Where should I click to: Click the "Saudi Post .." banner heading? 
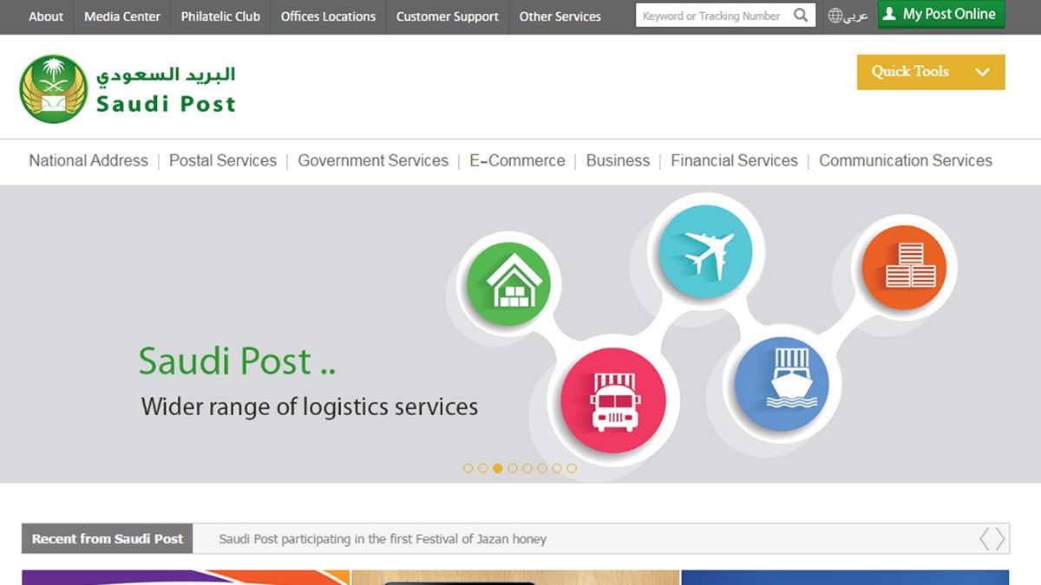[x=237, y=361]
